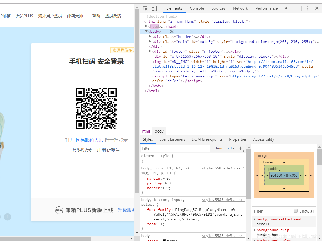The image size is (322, 241).
Task: Enable the Show all checkbox
Action: coord(296,211)
